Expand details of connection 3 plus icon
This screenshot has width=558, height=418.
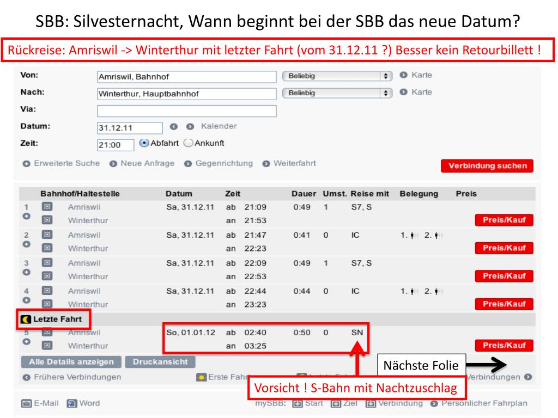[26, 272]
